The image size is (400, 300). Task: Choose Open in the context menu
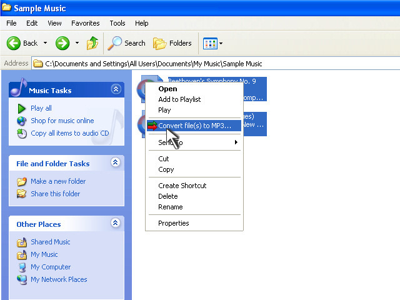tap(194, 89)
